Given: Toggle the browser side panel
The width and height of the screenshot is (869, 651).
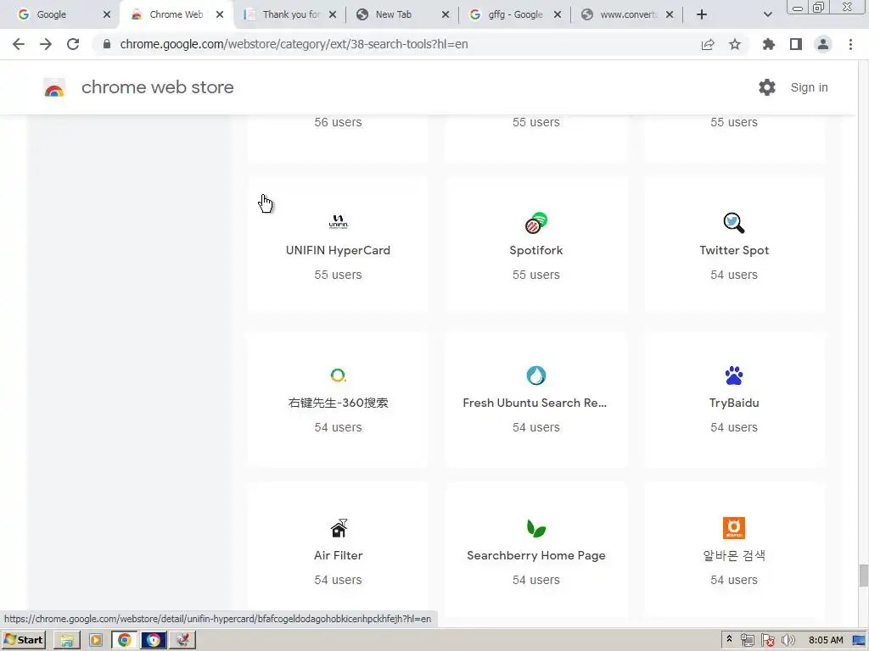Looking at the screenshot, I should (x=796, y=44).
